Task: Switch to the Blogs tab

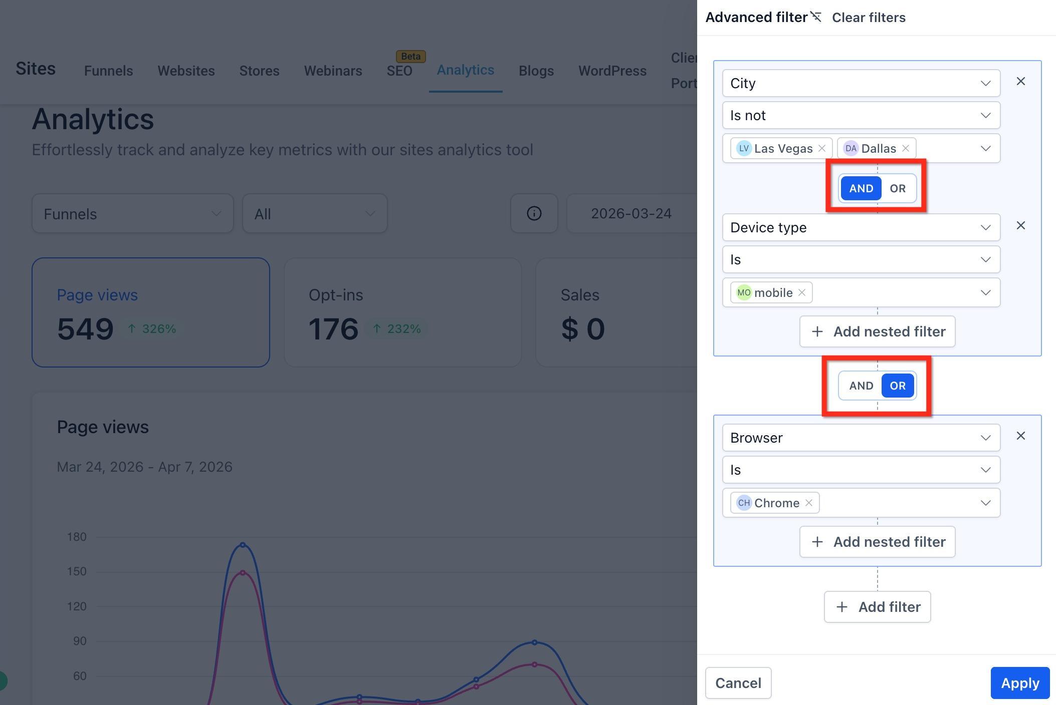Action: coord(536,71)
